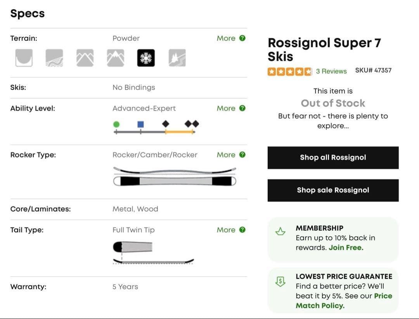The width and height of the screenshot is (419, 319).
Task: Click the orange five-star rating
Action: [x=289, y=71]
